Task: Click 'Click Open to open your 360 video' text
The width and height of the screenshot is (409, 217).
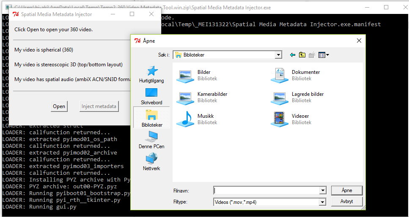Action: coord(53,30)
